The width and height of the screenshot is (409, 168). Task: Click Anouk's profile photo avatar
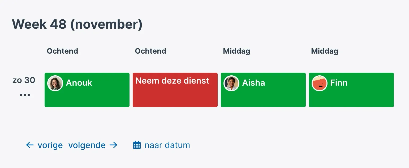pos(55,83)
